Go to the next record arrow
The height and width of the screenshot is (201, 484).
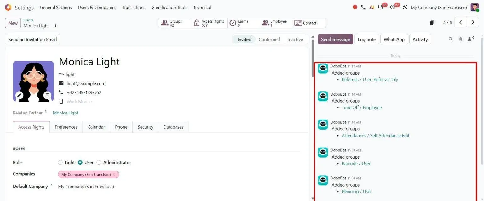[x=472, y=22]
